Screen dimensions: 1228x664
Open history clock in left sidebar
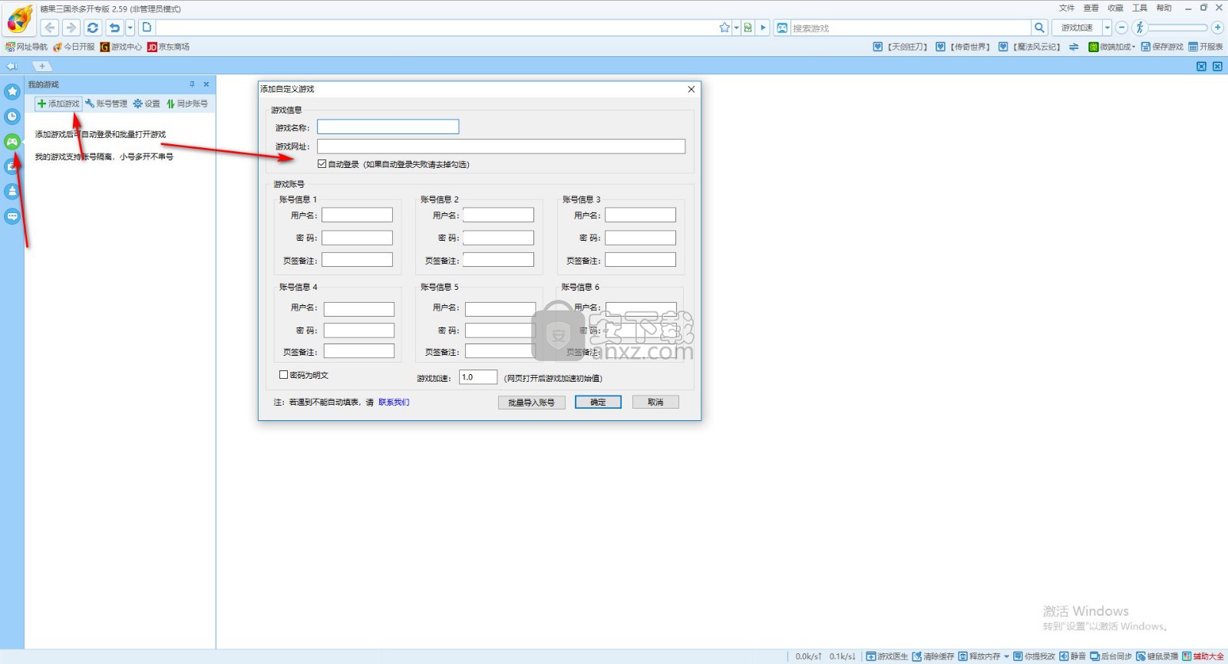pos(12,117)
